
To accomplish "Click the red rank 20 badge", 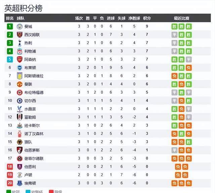I will click(x=10, y=183).
